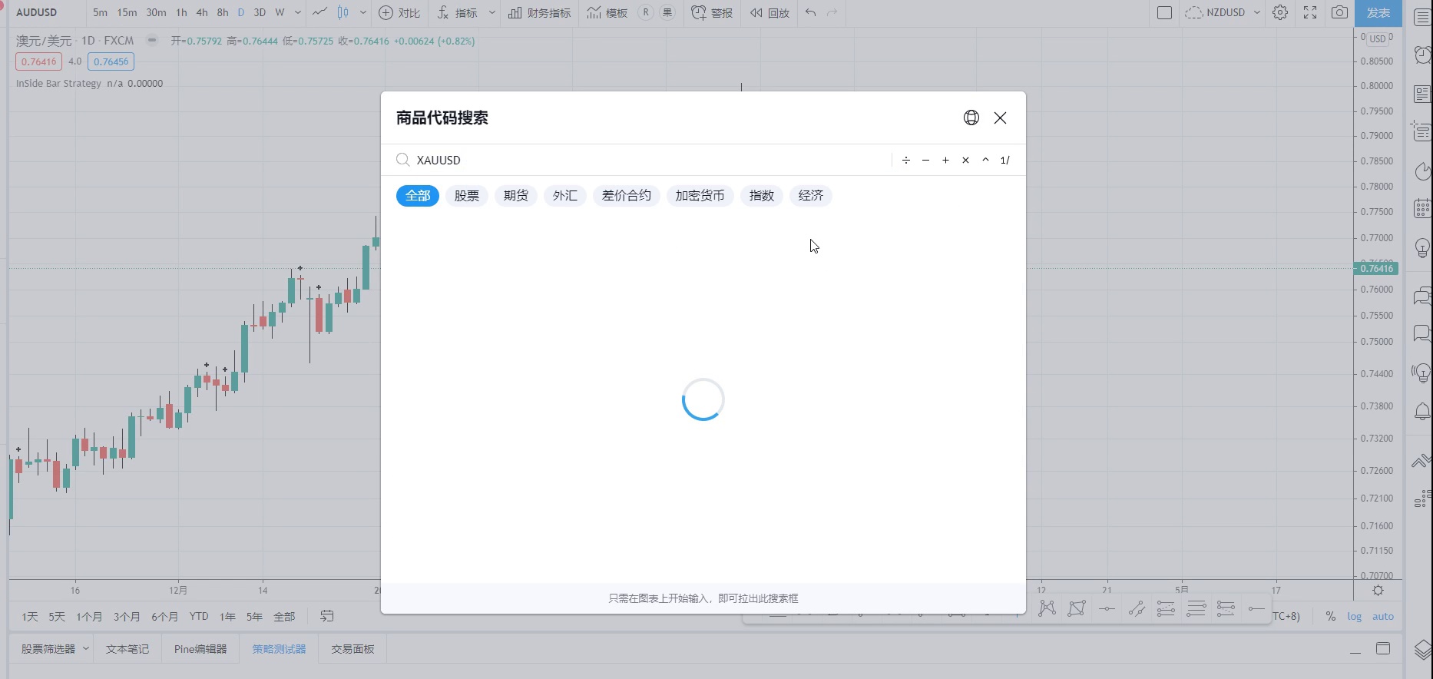1433x679 pixels.
Task: Click the XAUUSD symbol search input
Action: pos(653,160)
